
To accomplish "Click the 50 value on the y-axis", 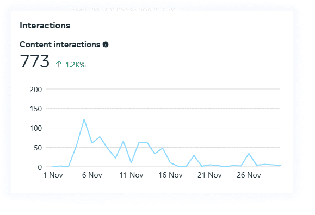I will [38, 148].
